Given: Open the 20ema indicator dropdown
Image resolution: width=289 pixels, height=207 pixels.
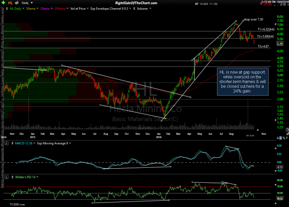Looking at the screenshot, I should pos(51,9).
